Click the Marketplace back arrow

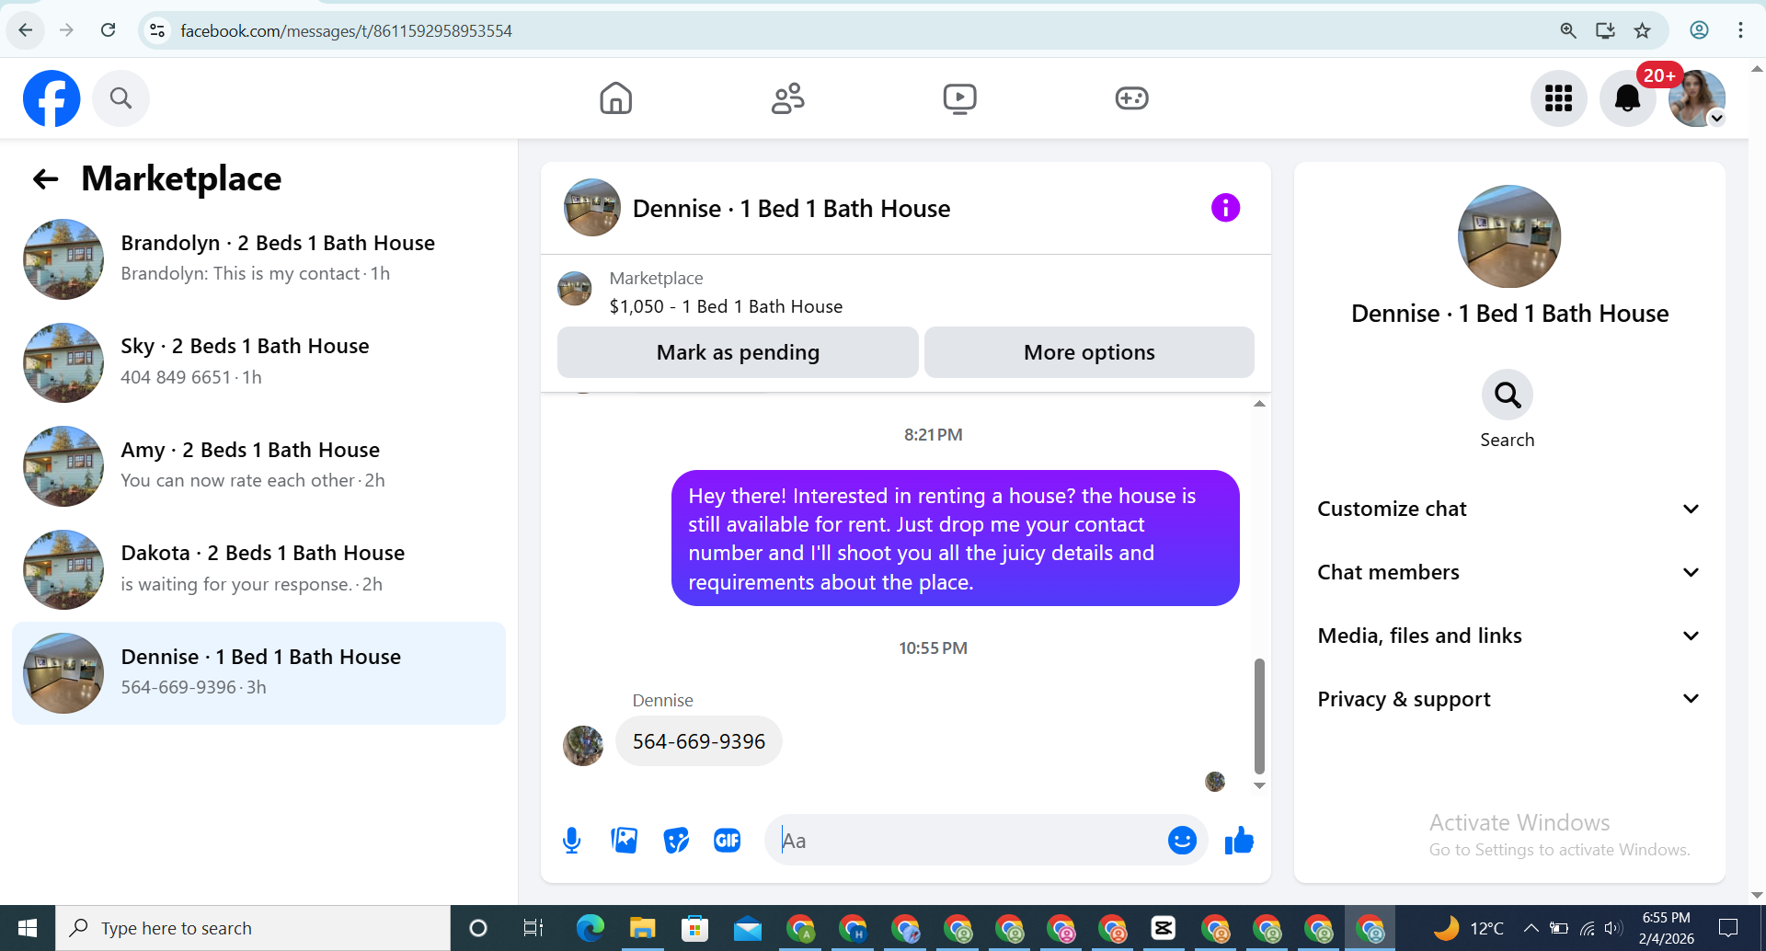coord(45,179)
